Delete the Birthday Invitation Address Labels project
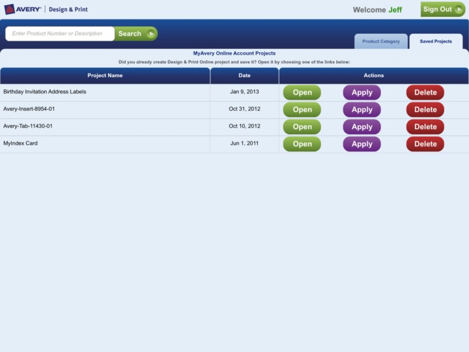This screenshot has height=352, width=469. 425,93
